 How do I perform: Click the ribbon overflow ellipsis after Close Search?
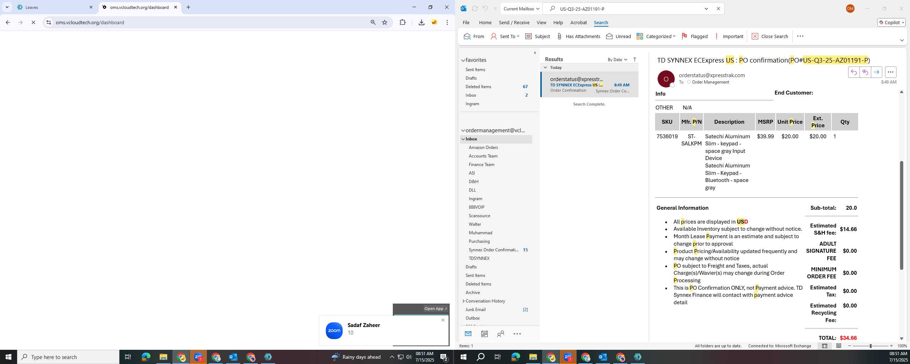click(800, 36)
